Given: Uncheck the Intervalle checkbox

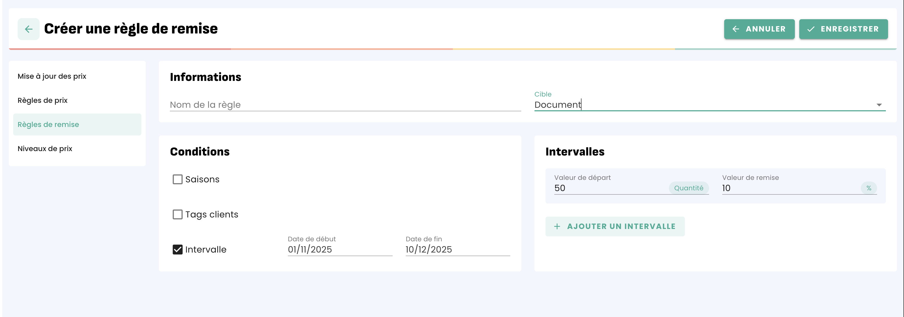Looking at the screenshot, I should click(178, 250).
